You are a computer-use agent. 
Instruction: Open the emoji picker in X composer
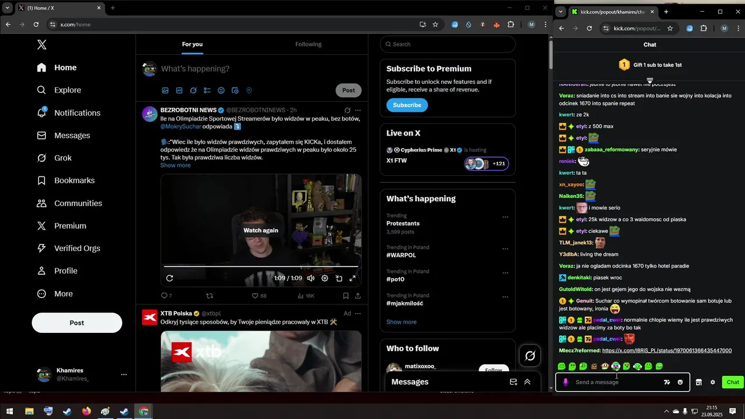tap(221, 90)
